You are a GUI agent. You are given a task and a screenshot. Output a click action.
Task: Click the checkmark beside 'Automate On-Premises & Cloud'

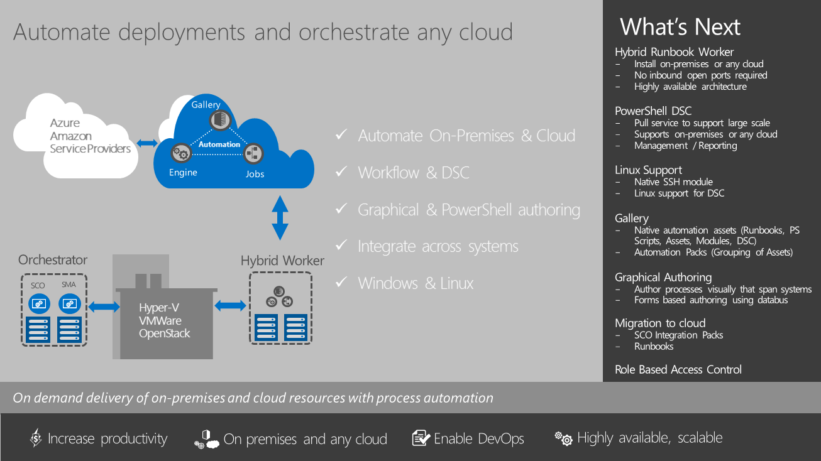(x=341, y=135)
